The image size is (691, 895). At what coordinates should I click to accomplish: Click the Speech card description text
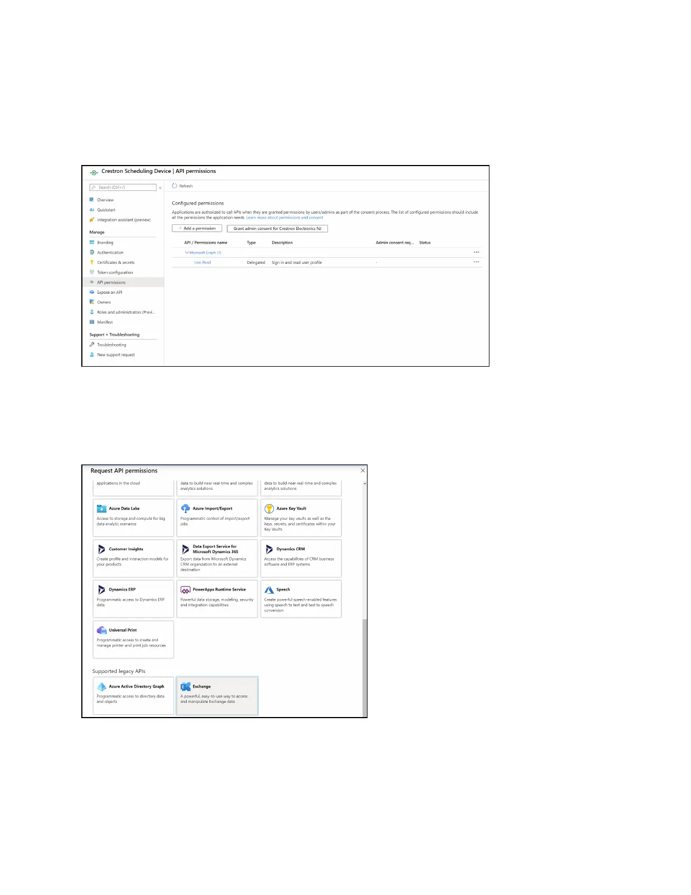click(300, 605)
